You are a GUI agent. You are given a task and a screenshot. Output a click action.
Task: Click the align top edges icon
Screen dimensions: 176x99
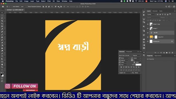point(56,7)
